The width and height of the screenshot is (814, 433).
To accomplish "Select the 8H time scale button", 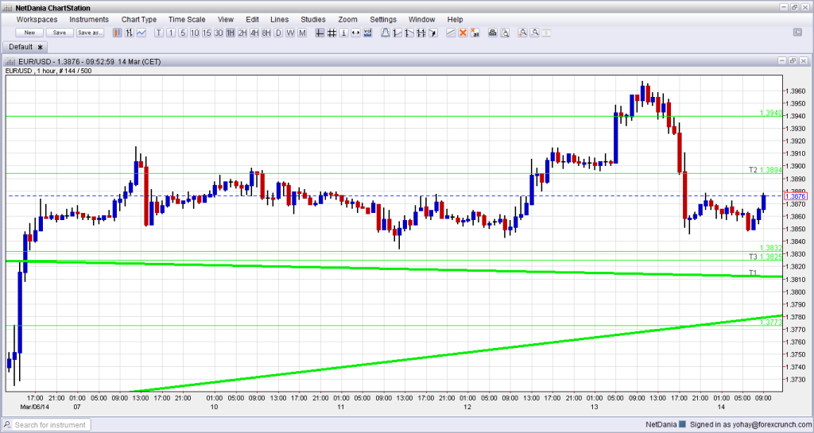I will tap(266, 33).
